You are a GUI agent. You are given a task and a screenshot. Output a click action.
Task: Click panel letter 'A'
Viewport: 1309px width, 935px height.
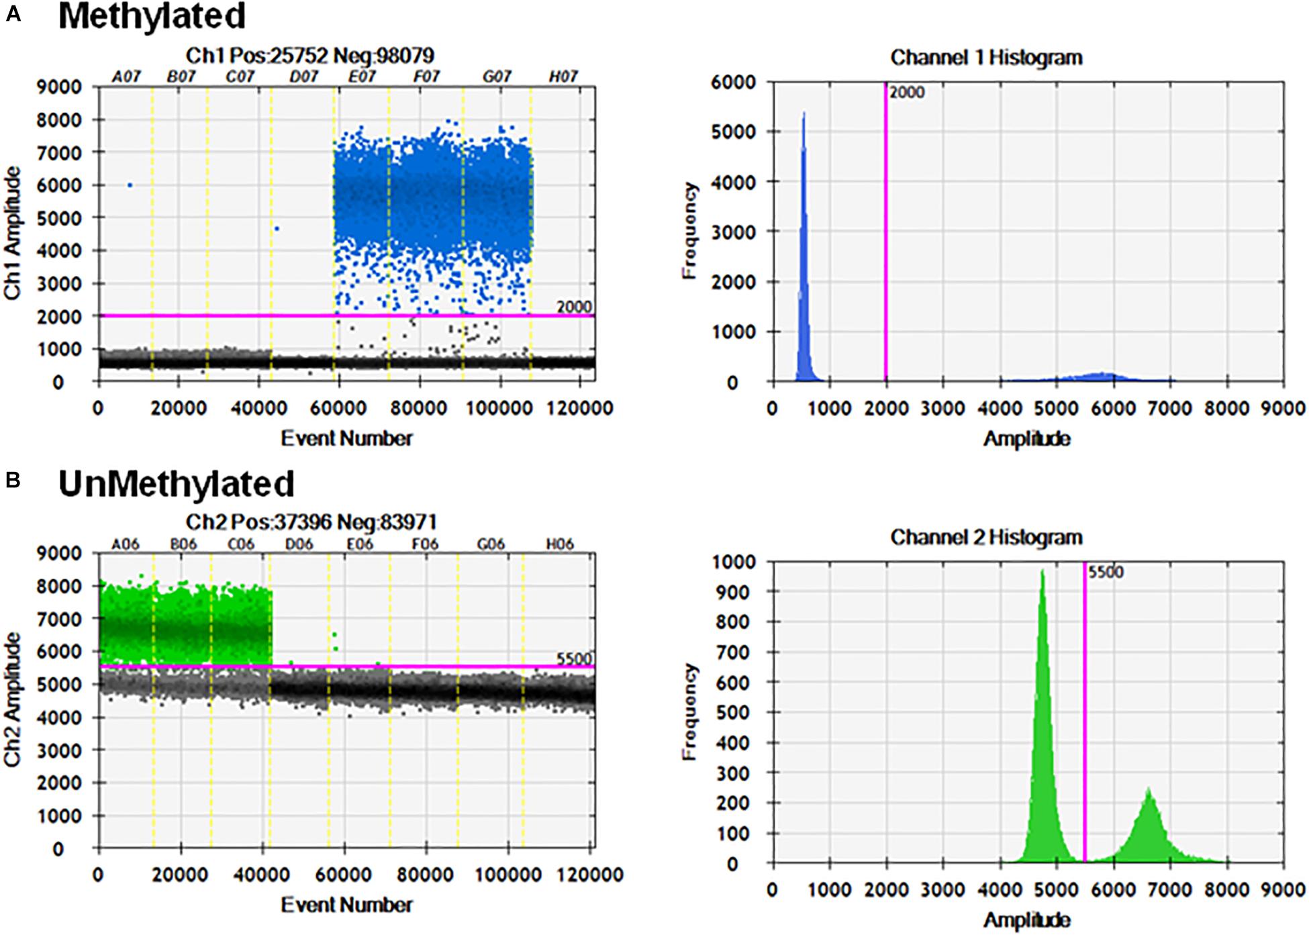coord(13,14)
